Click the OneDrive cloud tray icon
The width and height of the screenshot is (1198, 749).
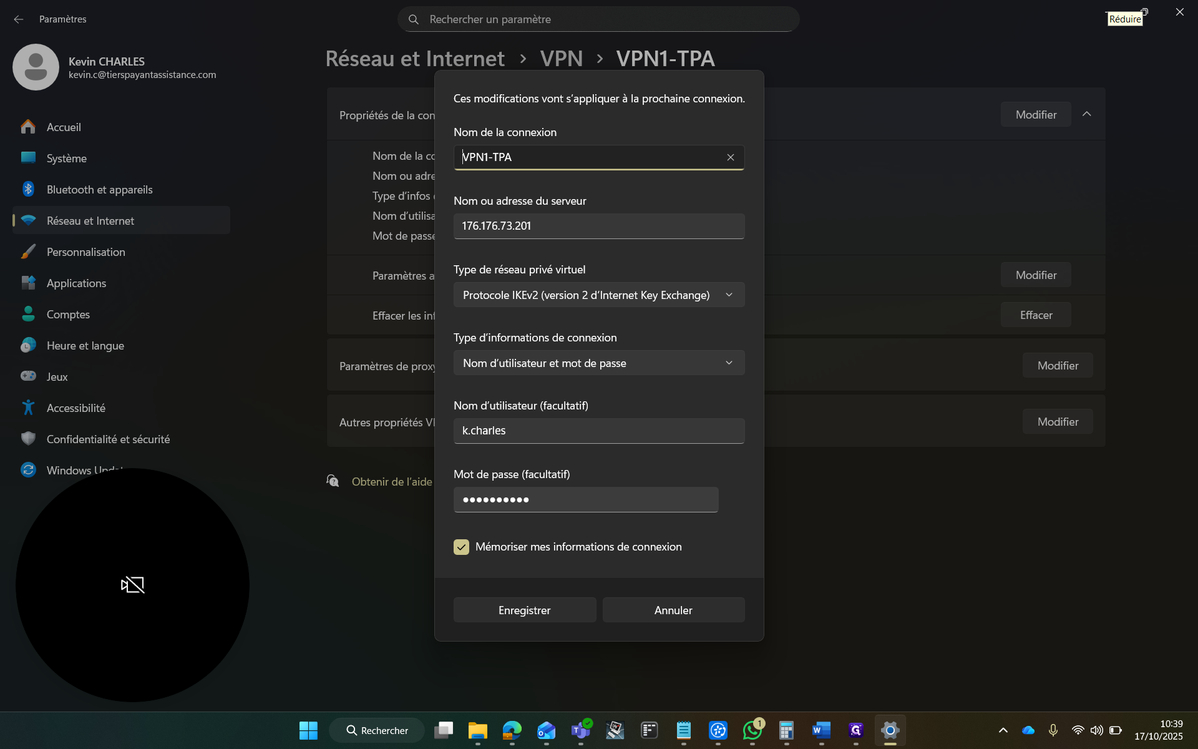pos(1028,730)
